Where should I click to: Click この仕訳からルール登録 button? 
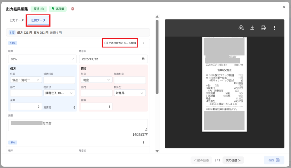click(x=120, y=43)
